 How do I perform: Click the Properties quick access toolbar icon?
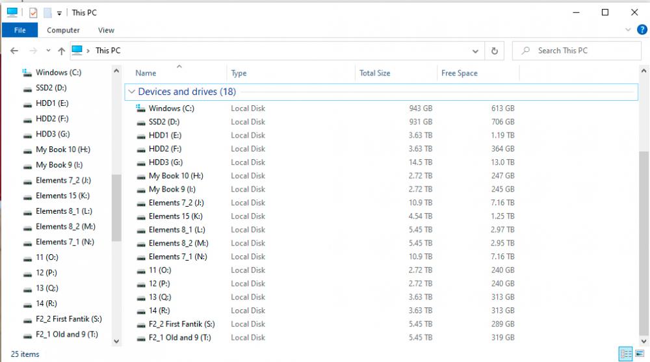tap(33, 13)
